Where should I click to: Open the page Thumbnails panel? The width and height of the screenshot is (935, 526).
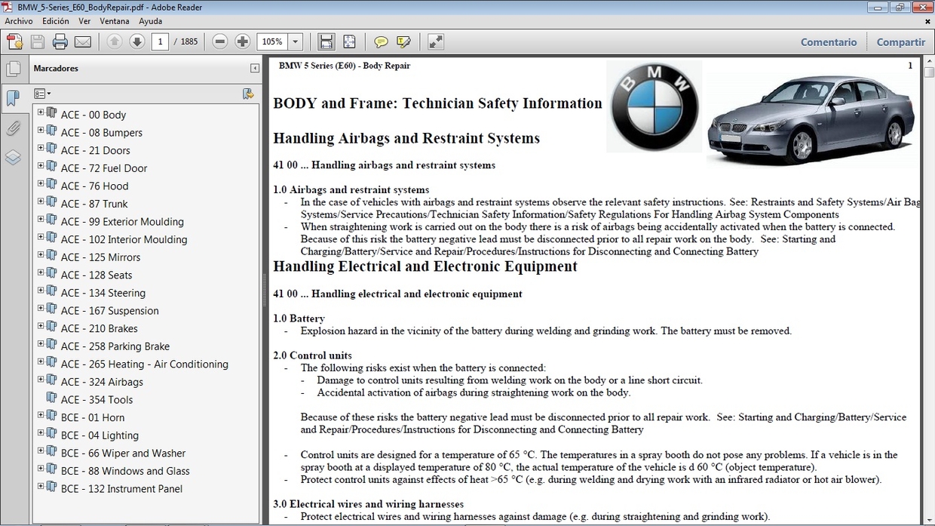tap(14, 68)
